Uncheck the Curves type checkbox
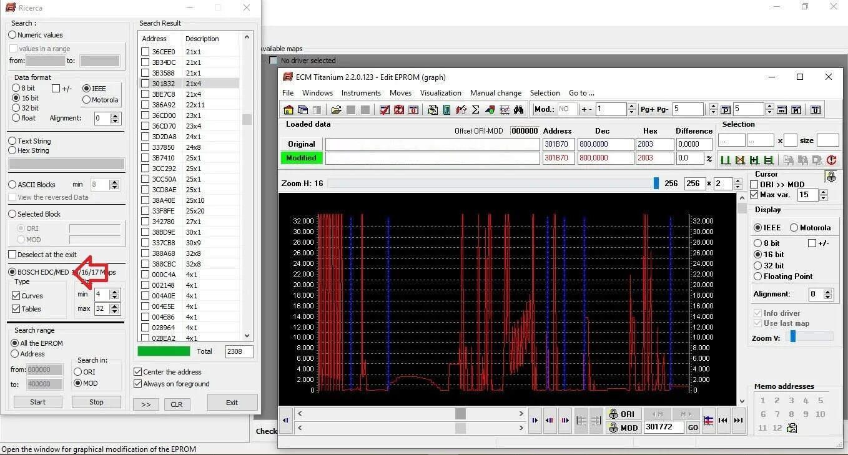The image size is (848, 455). pos(16,296)
